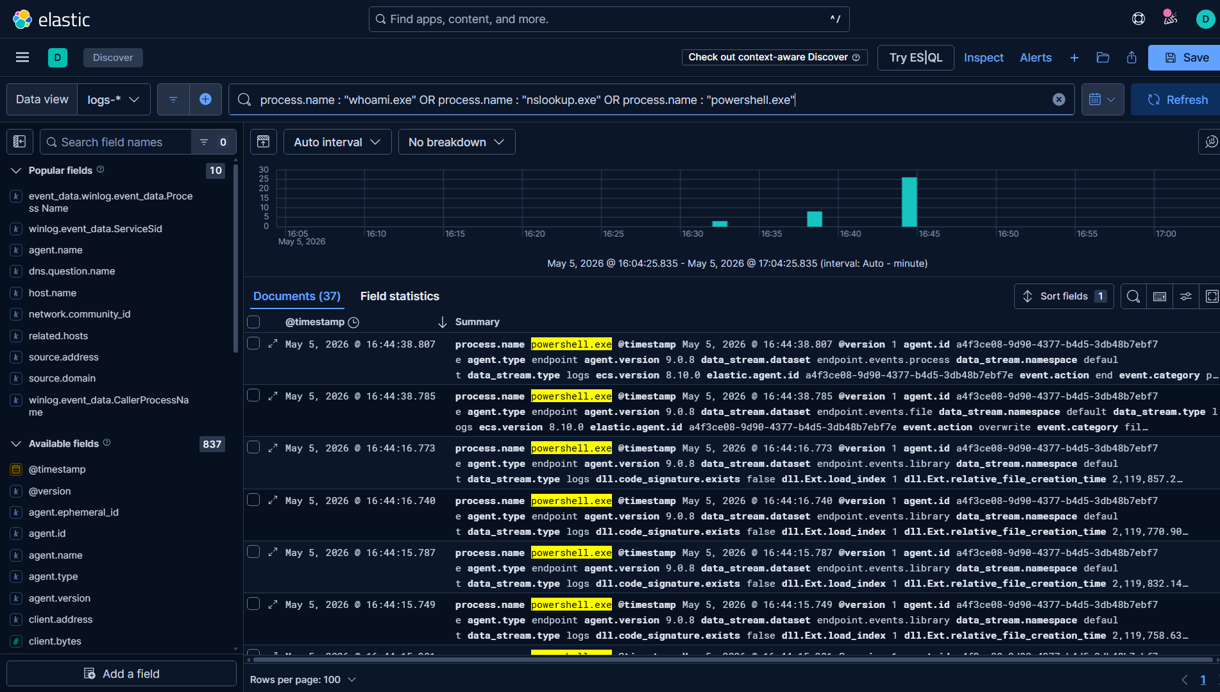The width and height of the screenshot is (1220, 692).
Task: Click the histogram bar near 16:38
Action: point(815,219)
